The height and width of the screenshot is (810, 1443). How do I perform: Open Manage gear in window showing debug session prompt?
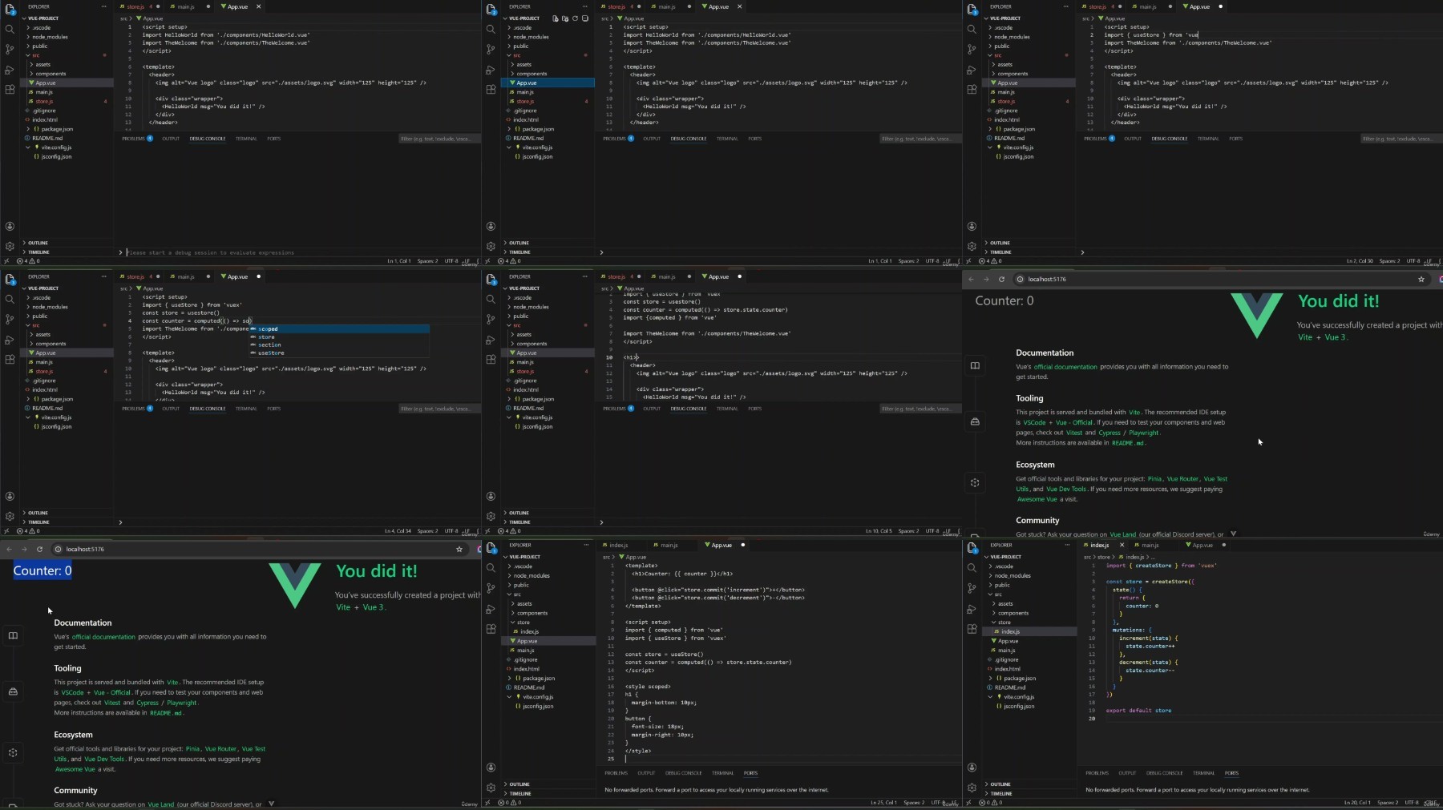tap(10, 247)
